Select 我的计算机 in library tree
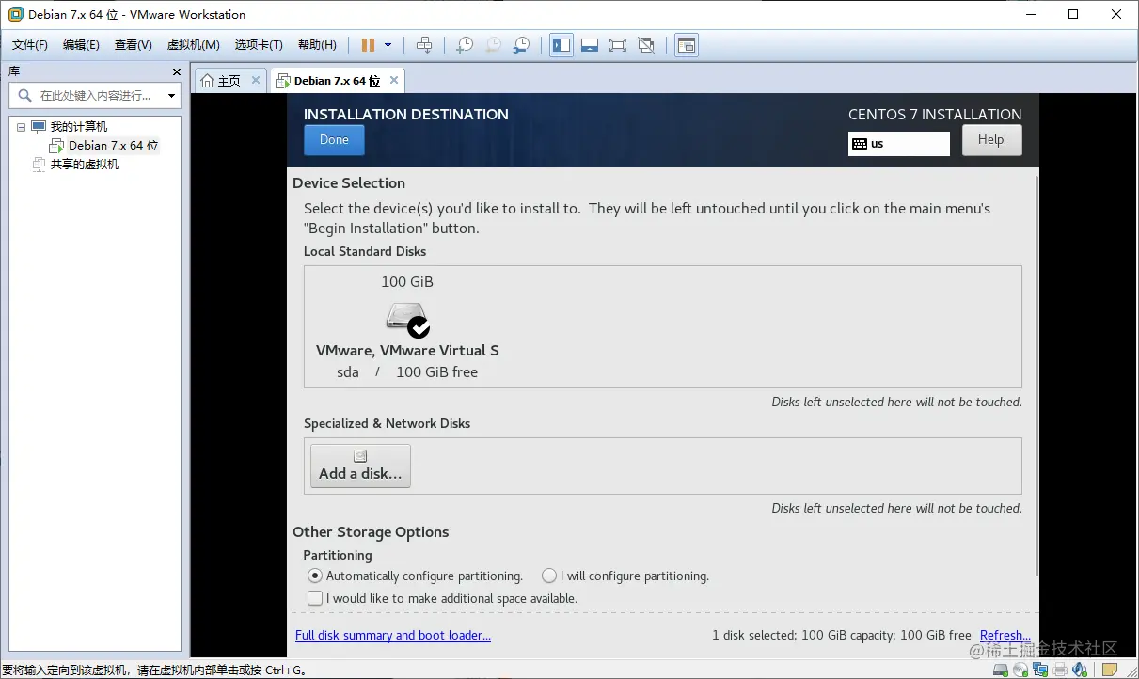This screenshot has height=679, width=1139. pos(79,127)
